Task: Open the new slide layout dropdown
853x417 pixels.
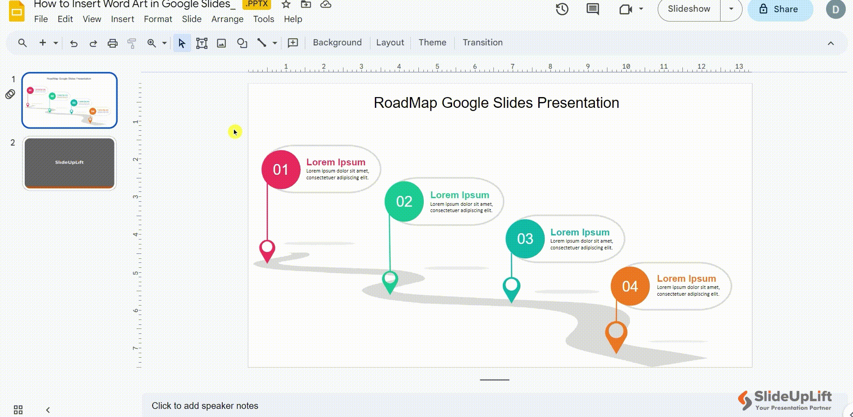Action: tap(55, 43)
